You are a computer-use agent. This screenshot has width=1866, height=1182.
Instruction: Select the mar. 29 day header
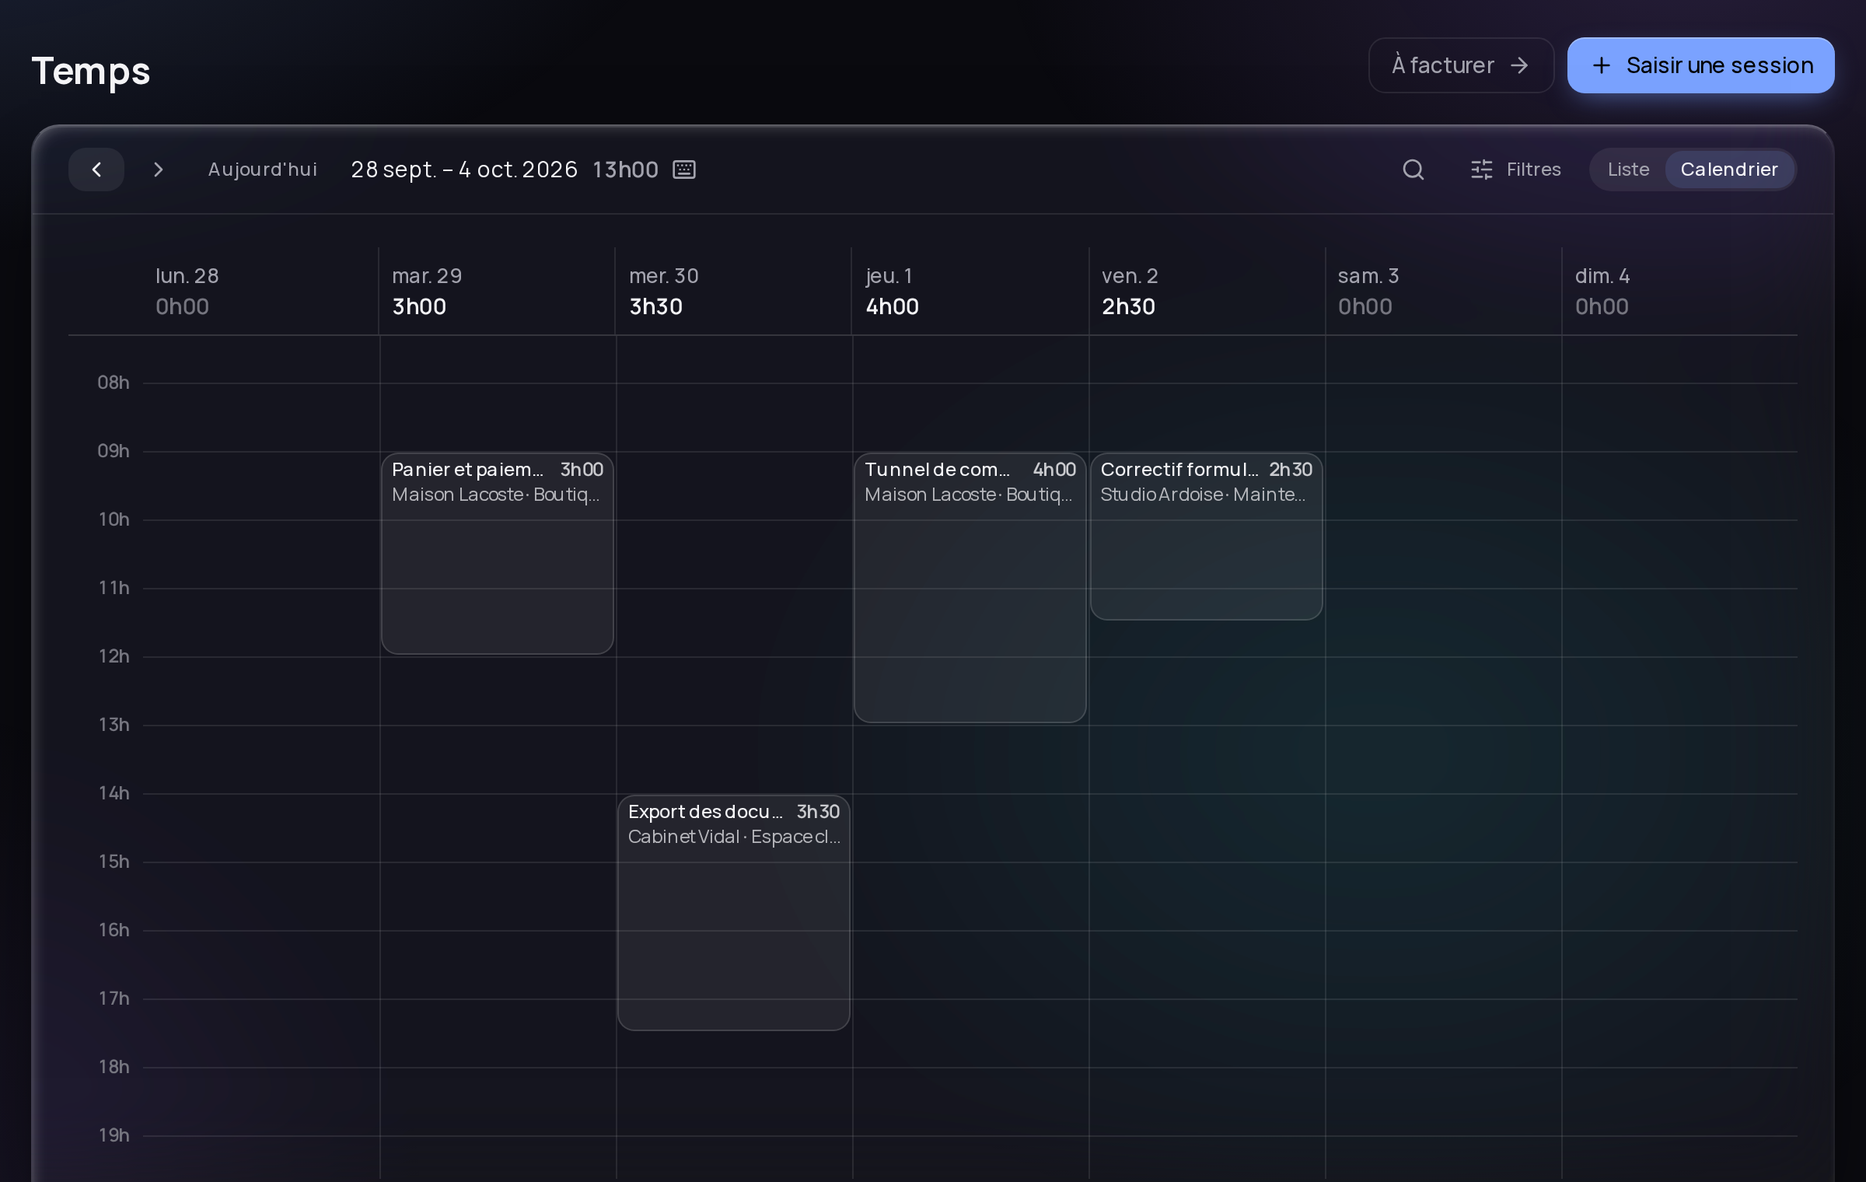498,291
